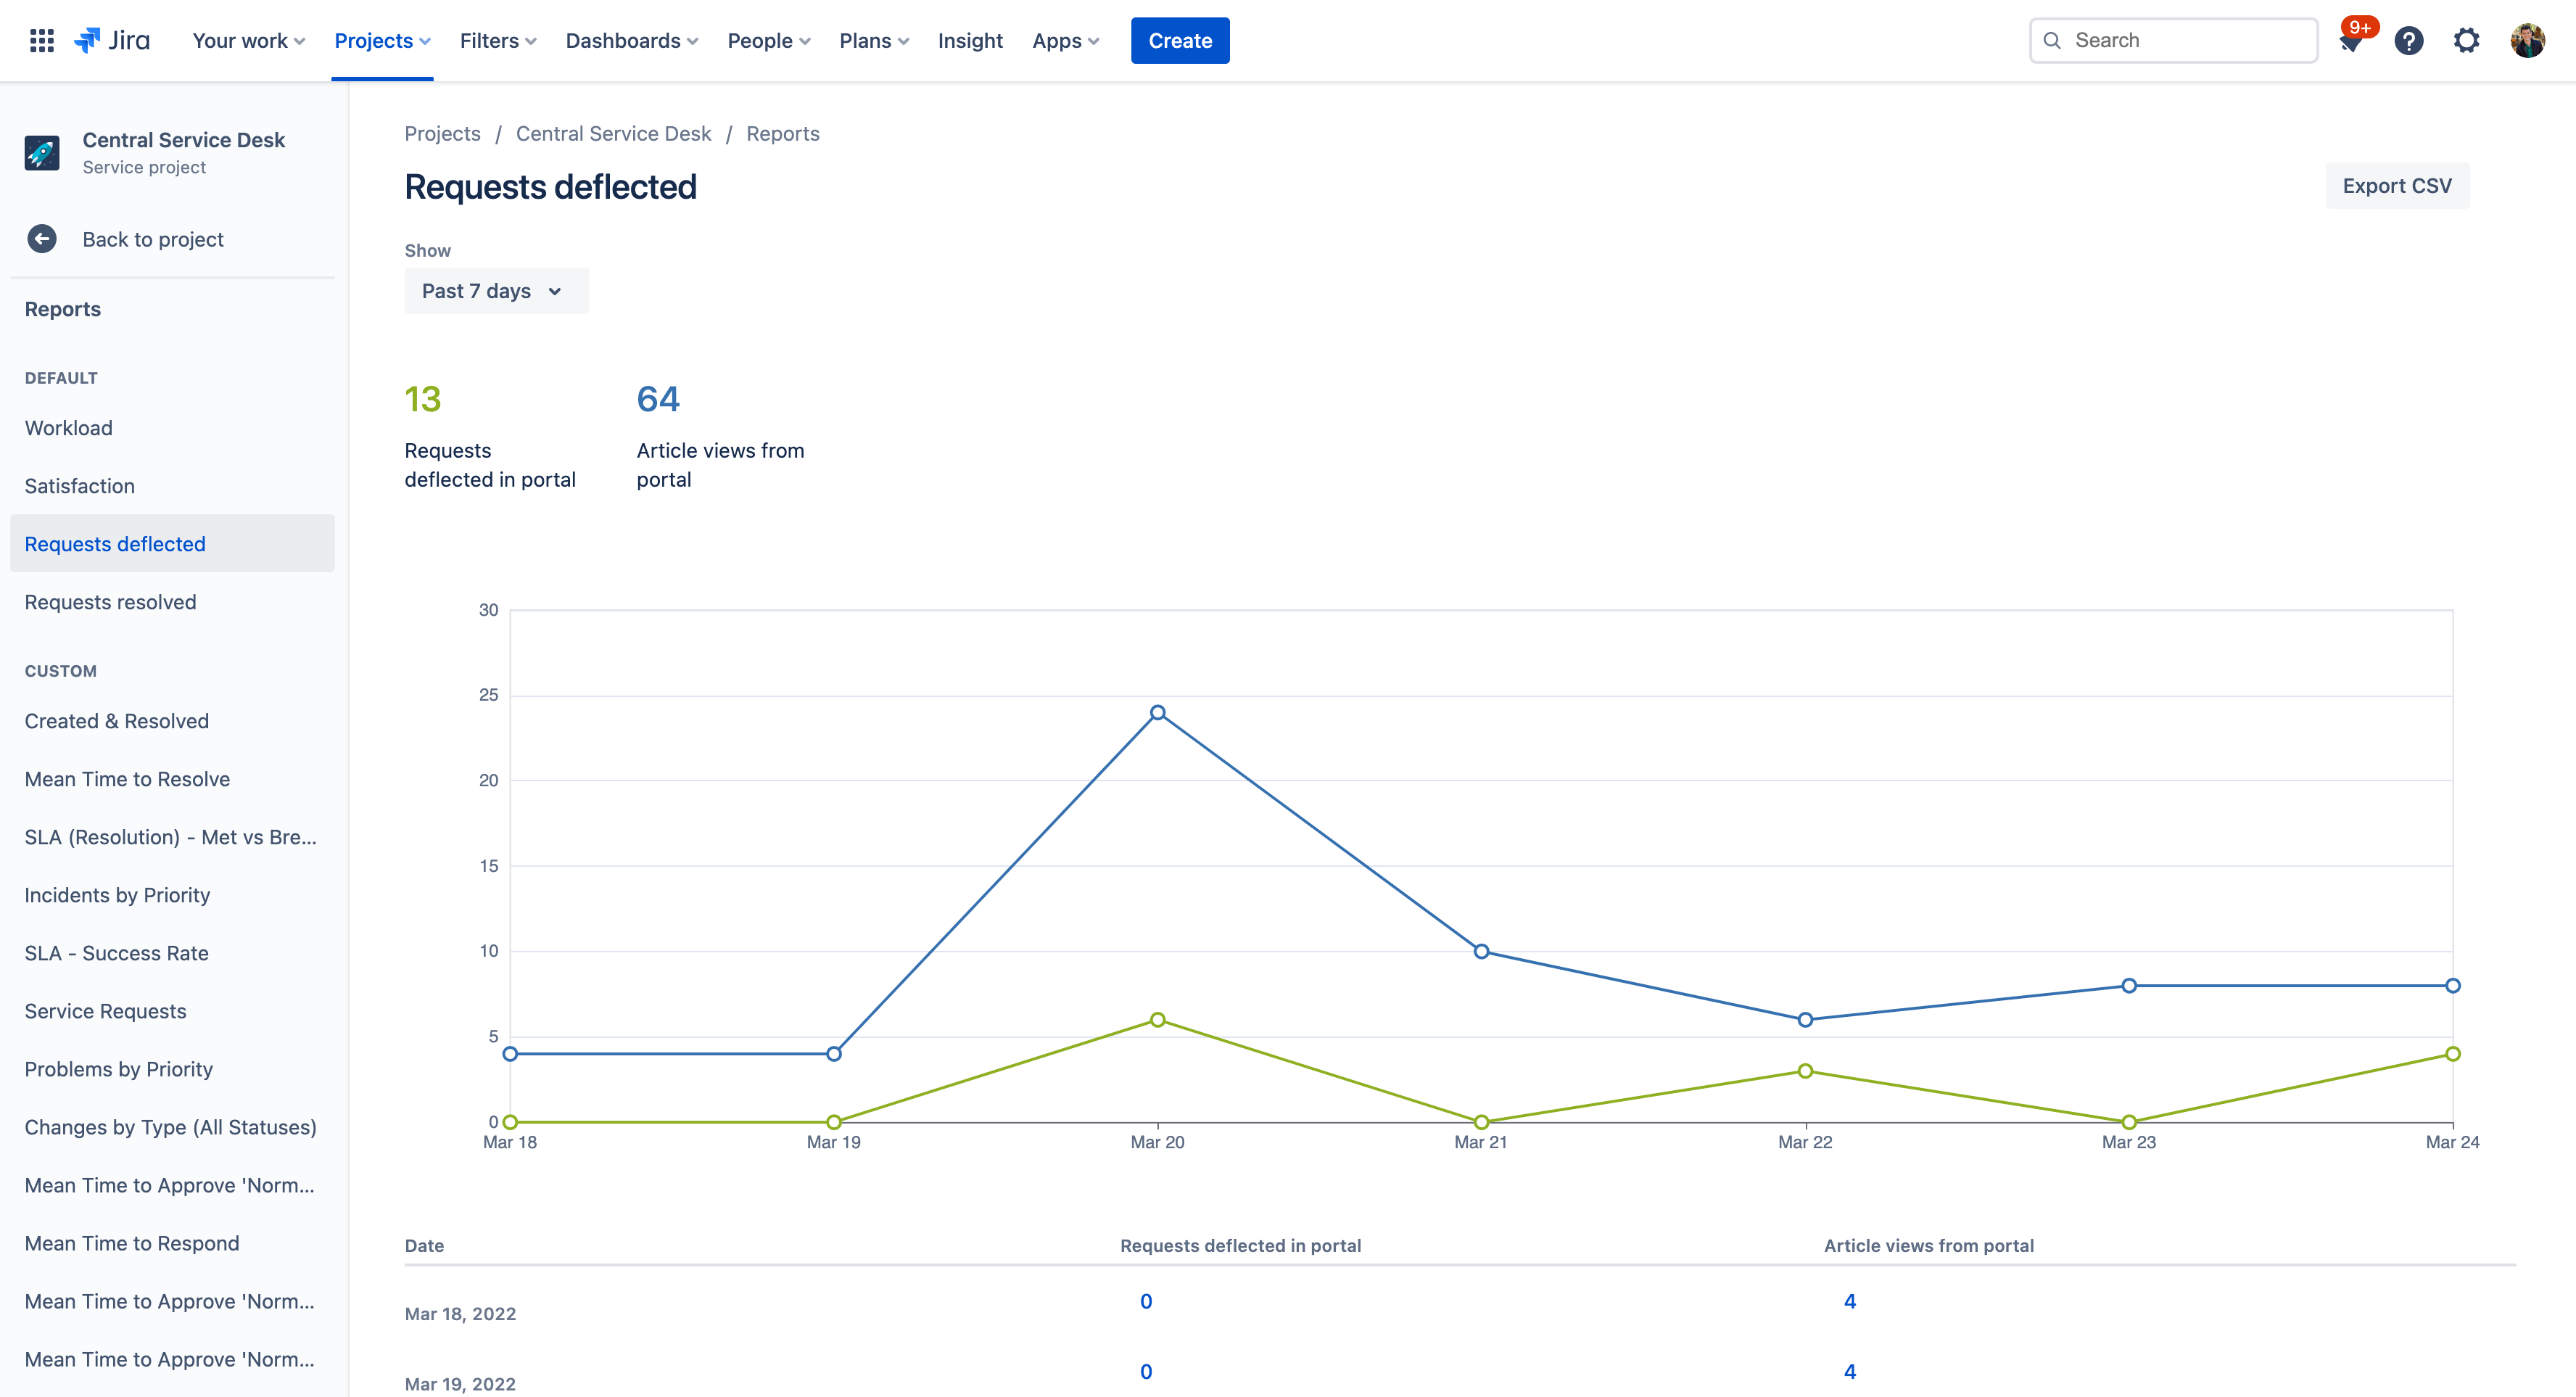Open Incidents by Priority report
The height and width of the screenshot is (1397, 2576).
click(117, 894)
